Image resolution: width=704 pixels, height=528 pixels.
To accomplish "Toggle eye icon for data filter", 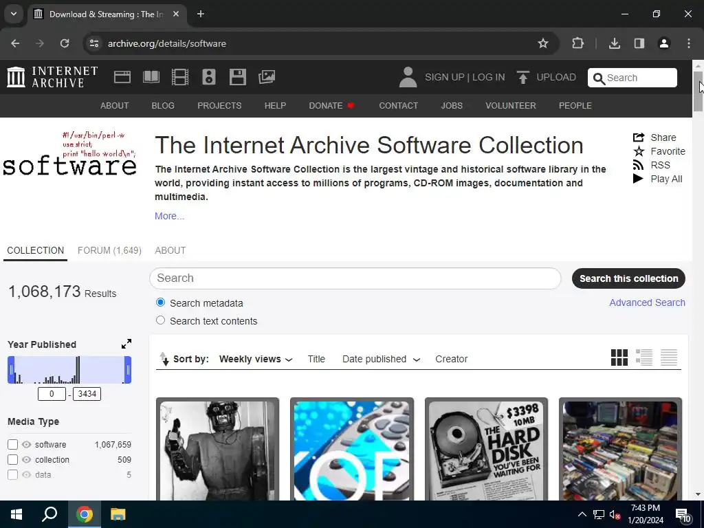I will (x=27, y=474).
